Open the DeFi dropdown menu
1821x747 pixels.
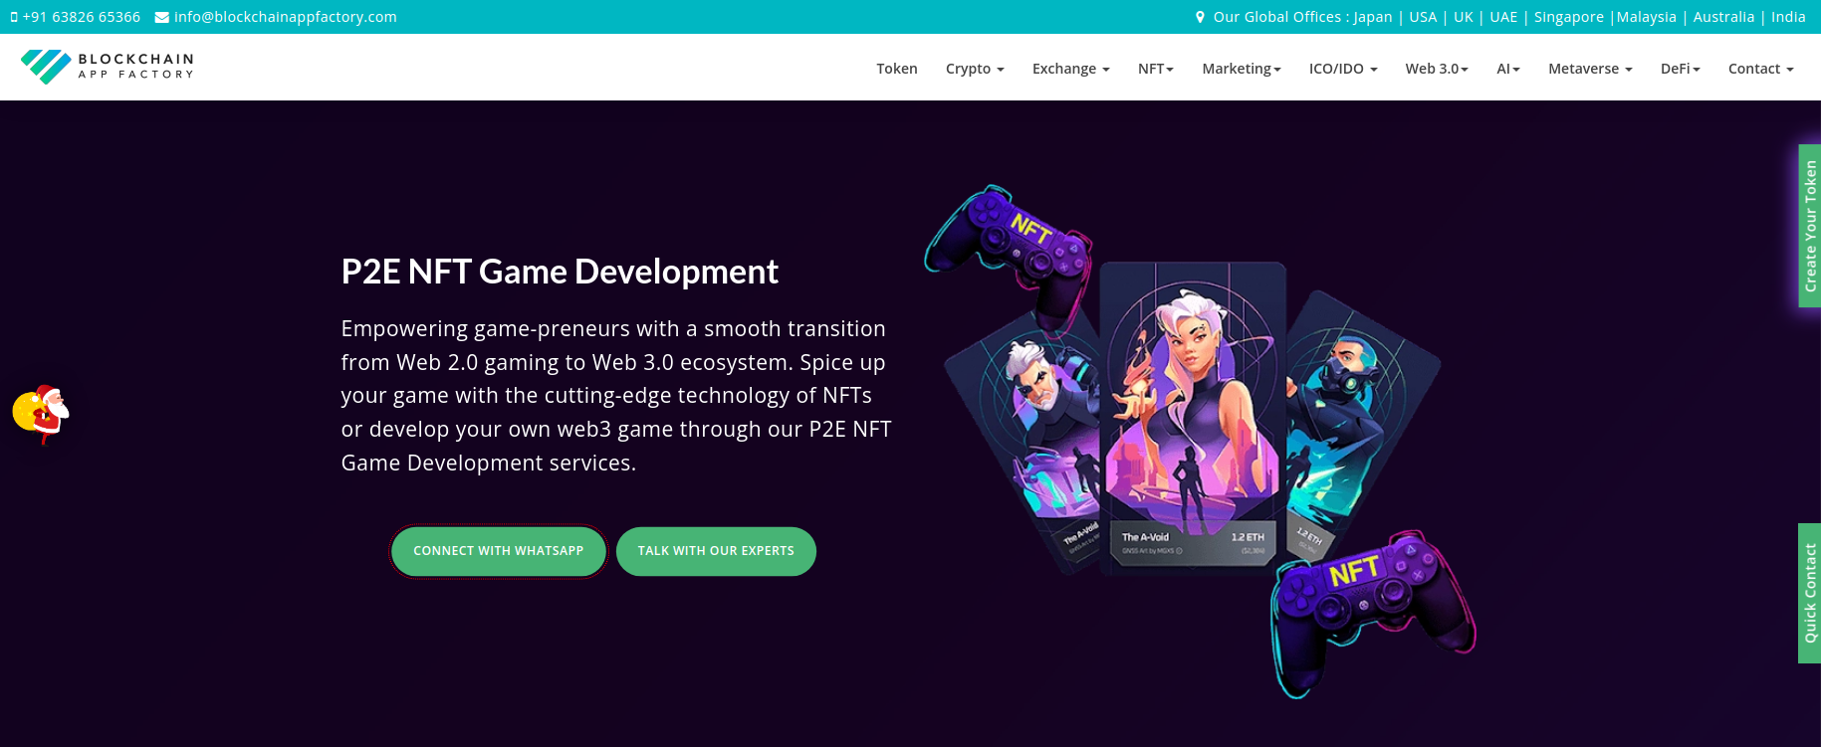click(x=1680, y=69)
